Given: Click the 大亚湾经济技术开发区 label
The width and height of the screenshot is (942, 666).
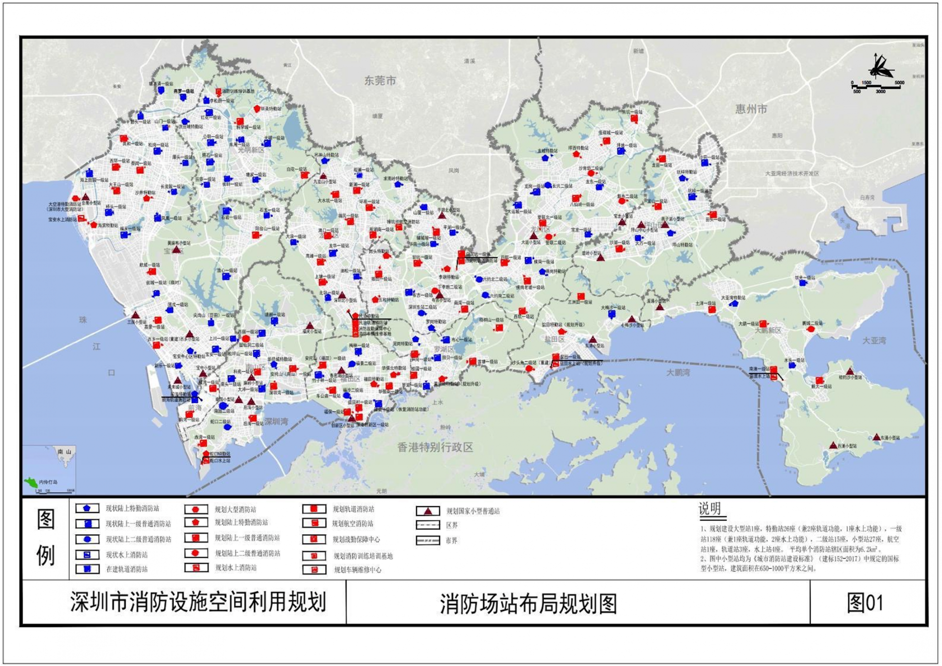Looking at the screenshot, I should pos(792,173).
